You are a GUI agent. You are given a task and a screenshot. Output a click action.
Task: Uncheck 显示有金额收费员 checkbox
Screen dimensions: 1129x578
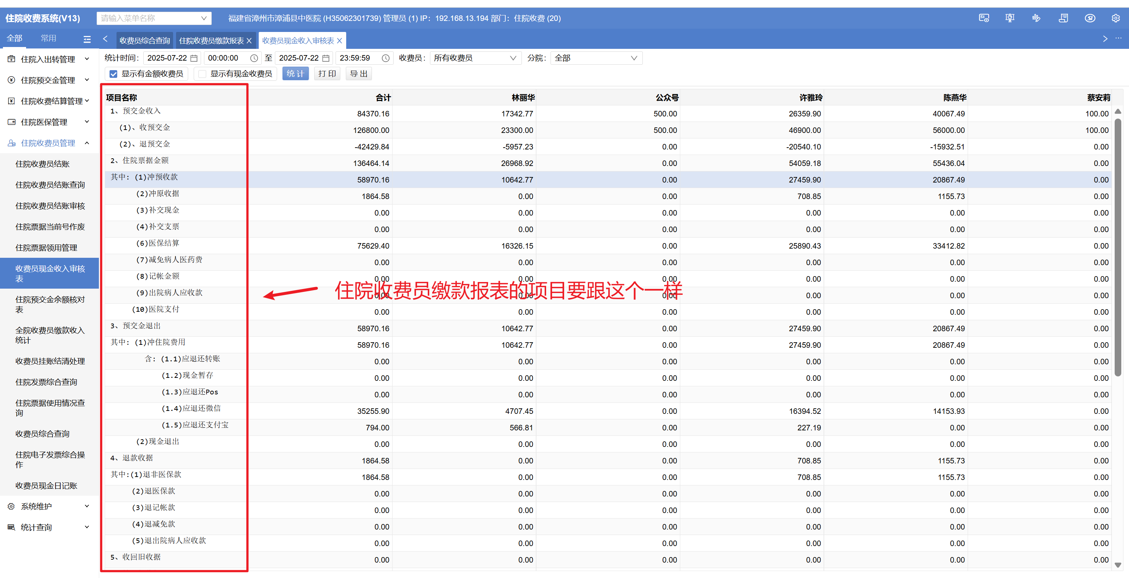[x=114, y=74]
